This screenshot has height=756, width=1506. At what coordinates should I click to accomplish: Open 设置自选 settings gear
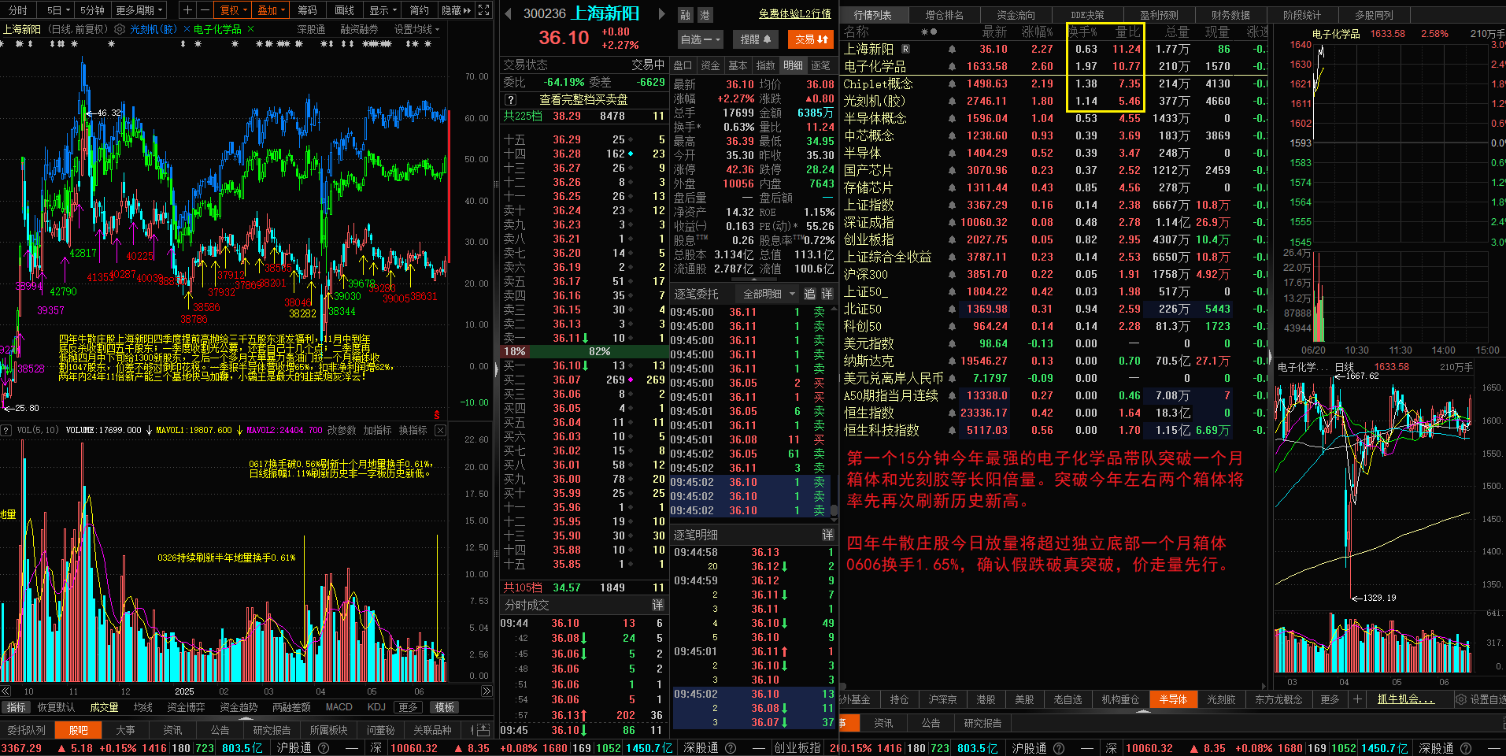pyautogui.click(x=1461, y=699)
